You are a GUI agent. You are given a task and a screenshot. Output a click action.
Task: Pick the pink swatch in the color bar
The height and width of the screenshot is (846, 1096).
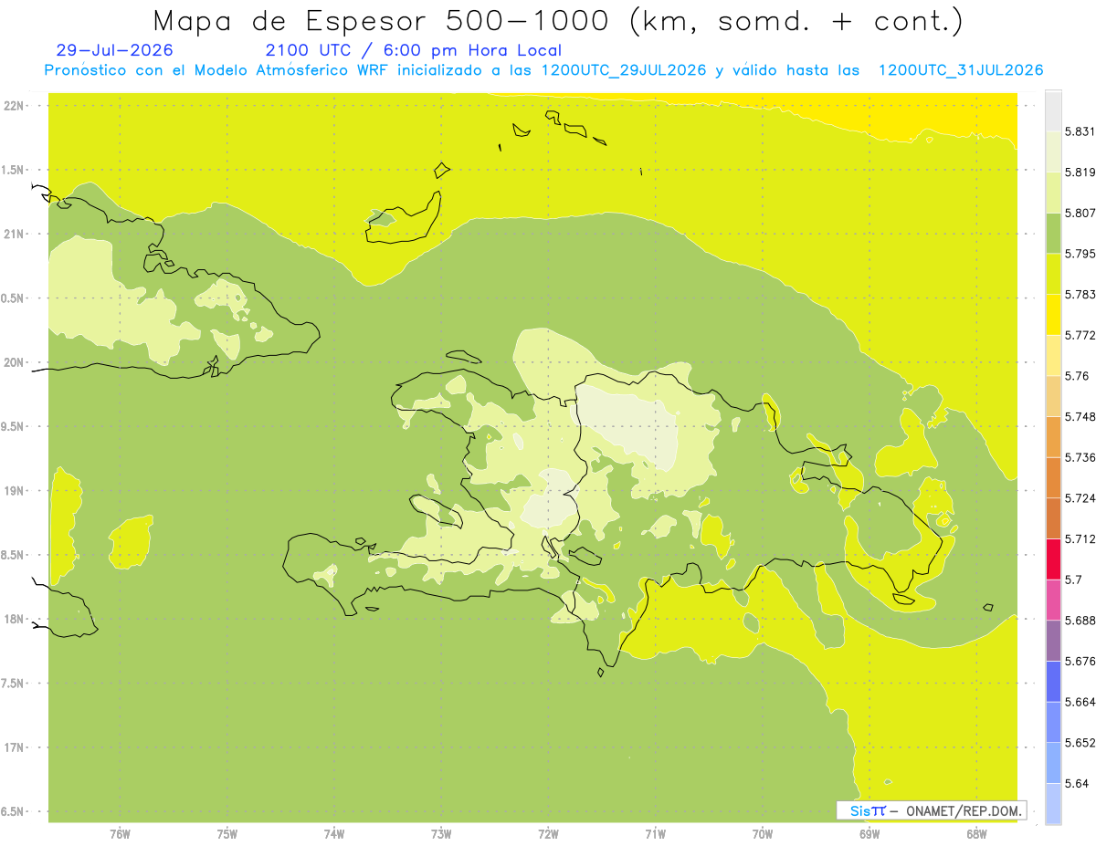coord(1053,600)
